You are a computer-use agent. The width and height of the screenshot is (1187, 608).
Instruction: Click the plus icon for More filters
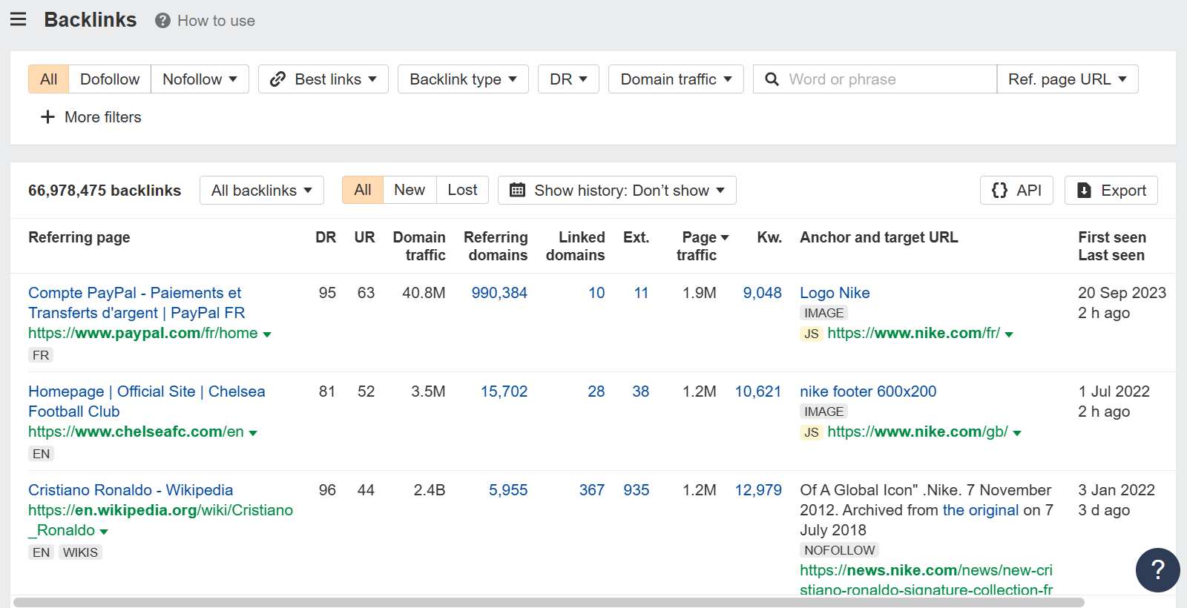click(47, 117)
